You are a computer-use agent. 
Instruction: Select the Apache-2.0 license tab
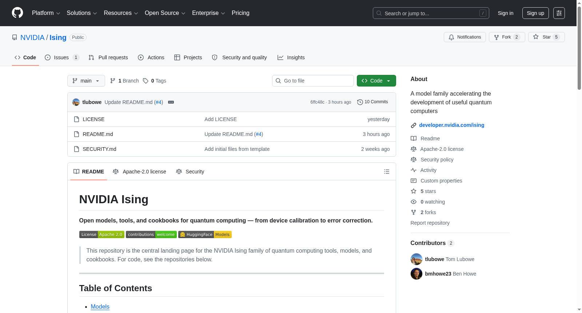click(x=140, y=172)
